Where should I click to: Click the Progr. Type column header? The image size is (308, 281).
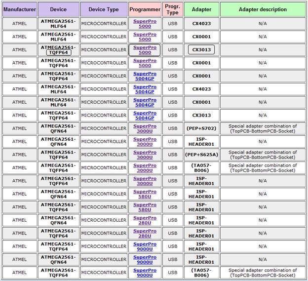point(172,9)
